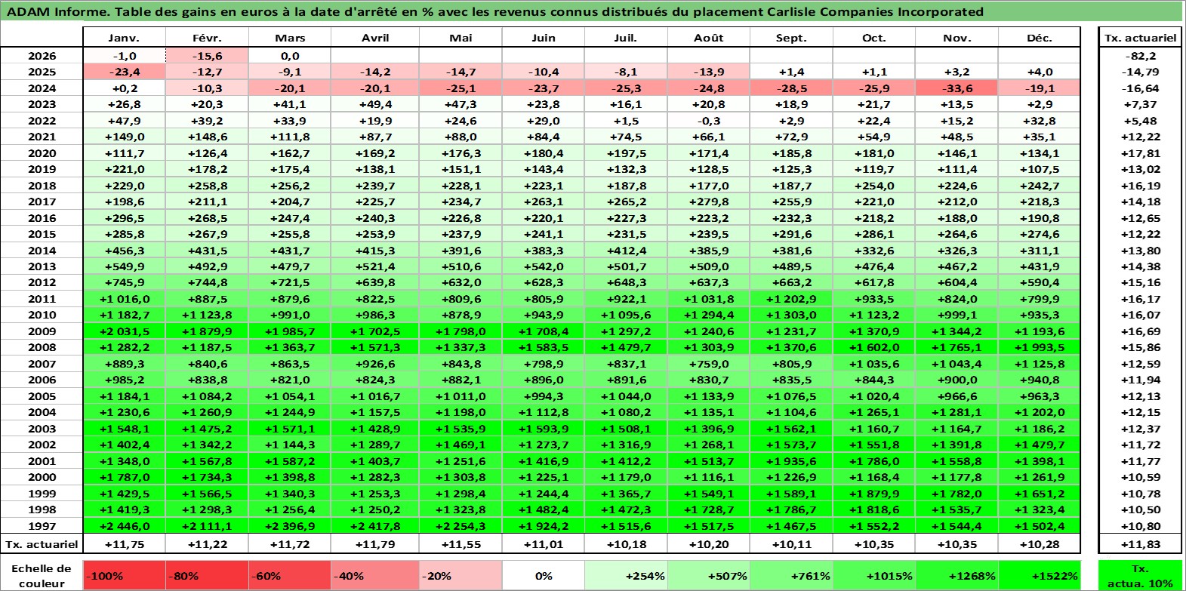Select the 2026 actuarial rate "-82,2"

click(x=1140, y=56)
